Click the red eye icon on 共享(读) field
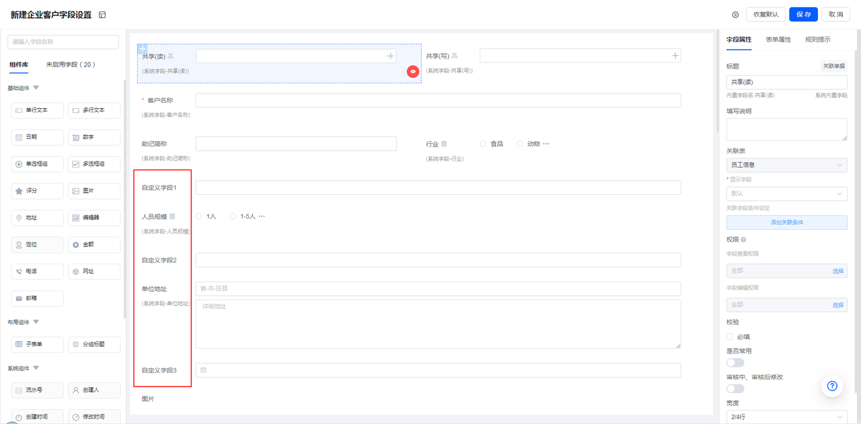Screen dimensions: 861x424 click(413, 71)
